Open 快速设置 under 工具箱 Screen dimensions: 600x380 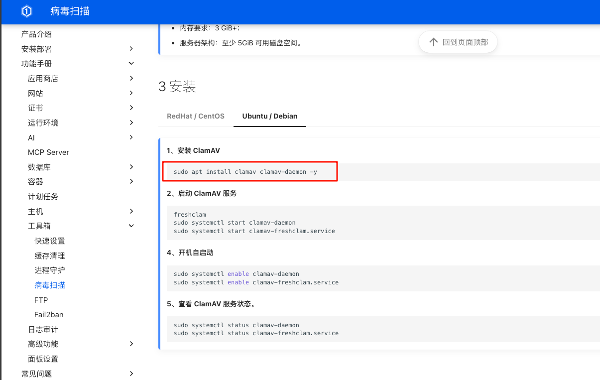point(50,241)
